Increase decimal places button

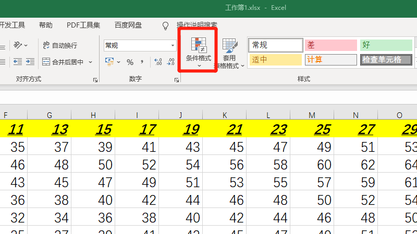click(158, 62)
